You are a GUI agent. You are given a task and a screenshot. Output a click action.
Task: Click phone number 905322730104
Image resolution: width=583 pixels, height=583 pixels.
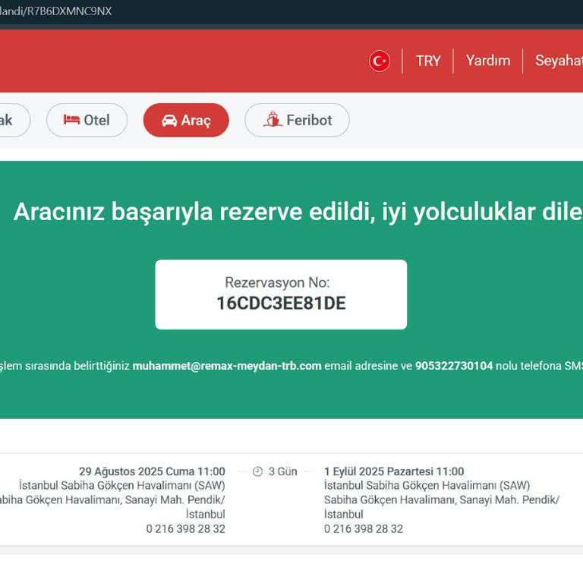click(454, 366)
